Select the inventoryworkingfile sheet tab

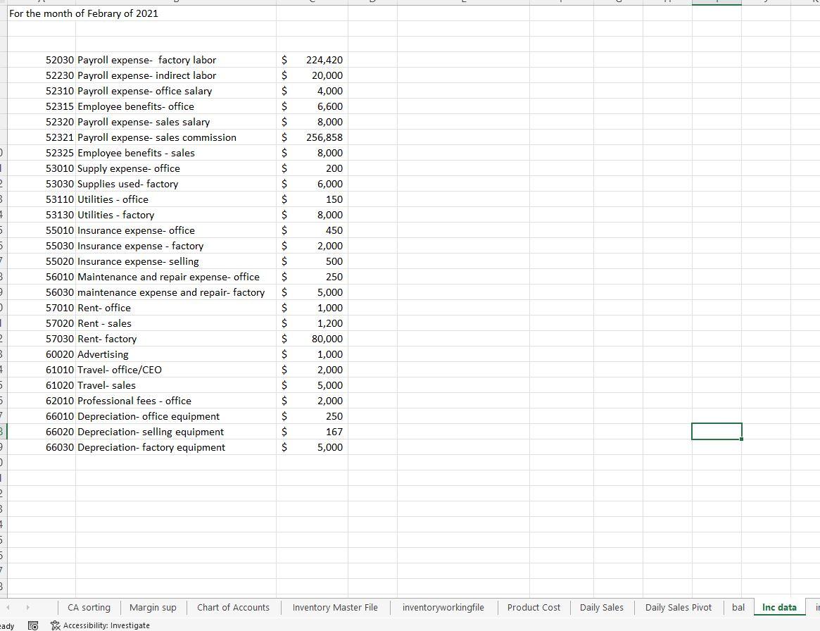[x=443, y=607]
